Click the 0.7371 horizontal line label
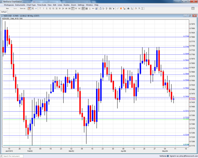Viewport: 198px width, 158px height. point(186,111)
